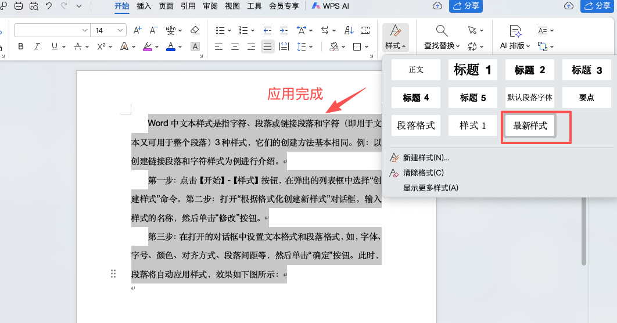This screenshot has width=617, height=323.
Task: Align paragraph right
Action: (251, 47)
